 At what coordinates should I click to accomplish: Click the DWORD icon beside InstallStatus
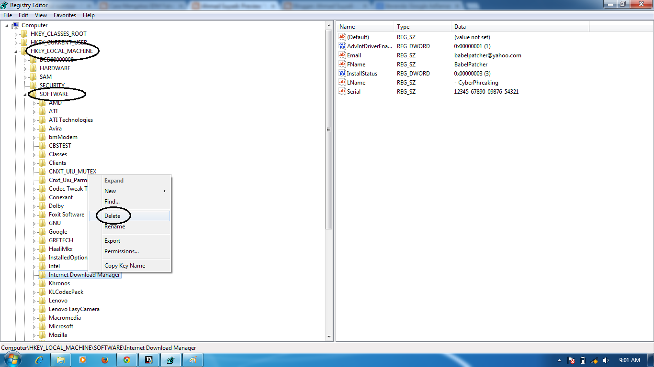click(342, 74)
